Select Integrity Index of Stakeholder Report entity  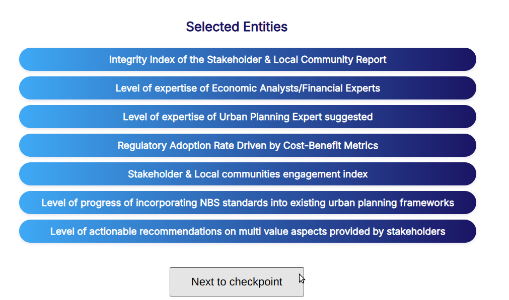[248, 59]
